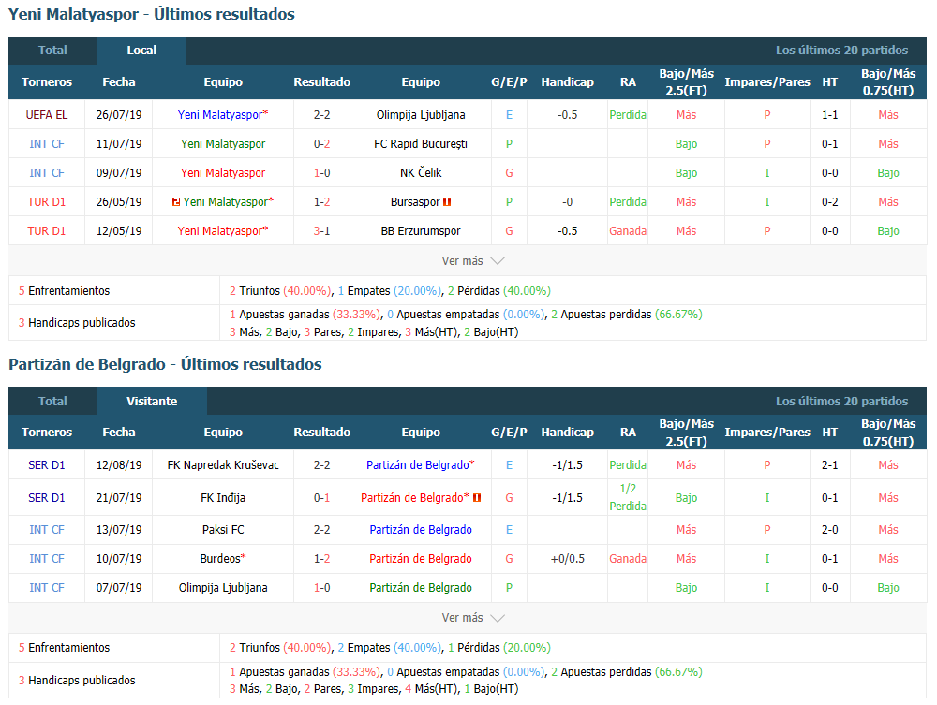Click Handicap column header in Yeni Malatyaspor table
937x705 pixels.
tap(567, 82)
